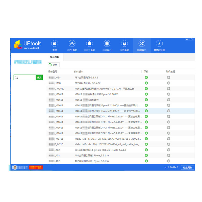This screenshot has width=202, height=202.
Task: Download Meizu M5c (M1710) firmware
Action: (x=146, y=144)
